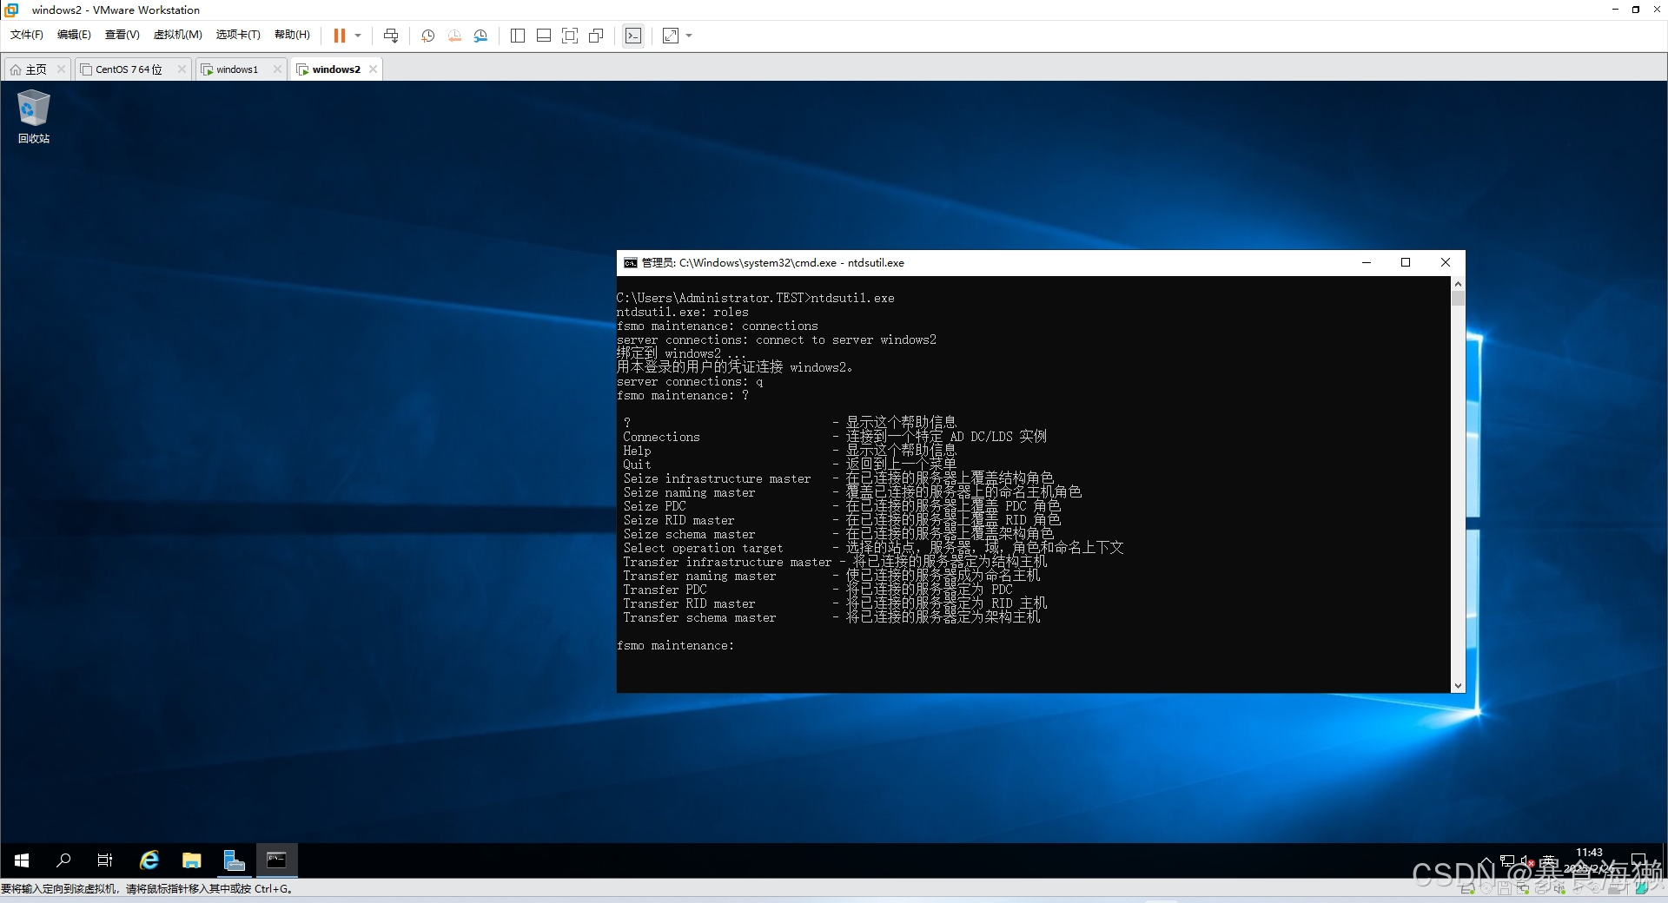
Task: Click VMware CD/DVD status icon
Action: 1486,889
